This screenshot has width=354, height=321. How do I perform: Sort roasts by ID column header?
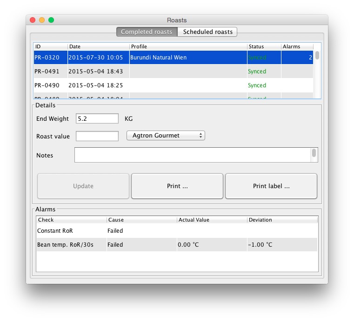(x=51, y=46)
